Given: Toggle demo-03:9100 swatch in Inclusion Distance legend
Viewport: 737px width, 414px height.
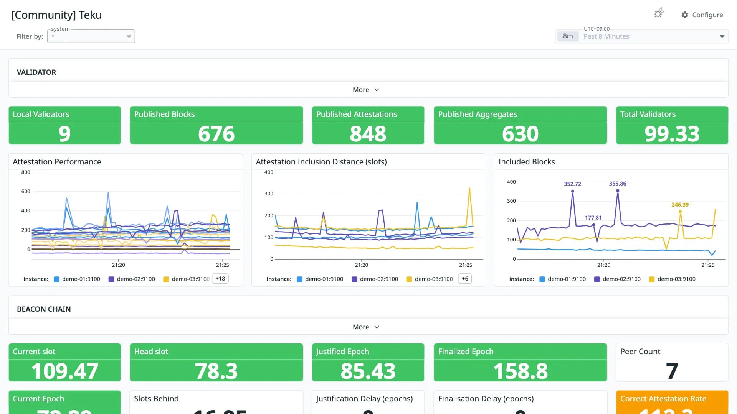Looking at the screenshot, I should point(409,279).
